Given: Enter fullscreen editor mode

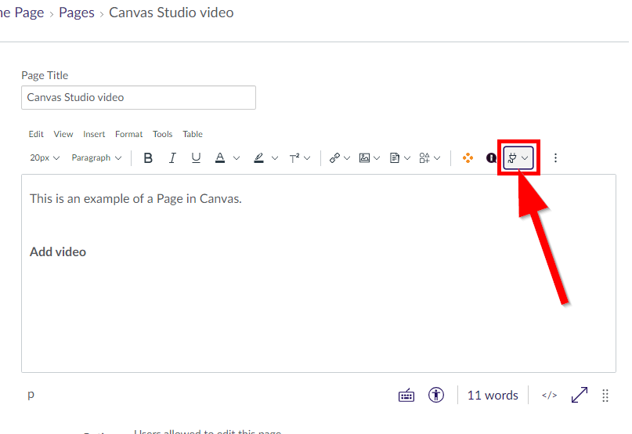Looking at the screenshot, I should click(x=580, y=396).
